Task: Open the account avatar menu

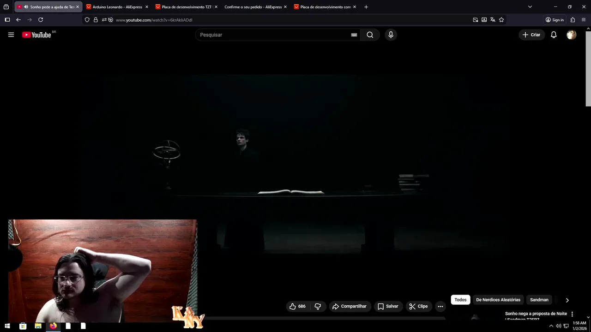Action: [x=572, y=35]
